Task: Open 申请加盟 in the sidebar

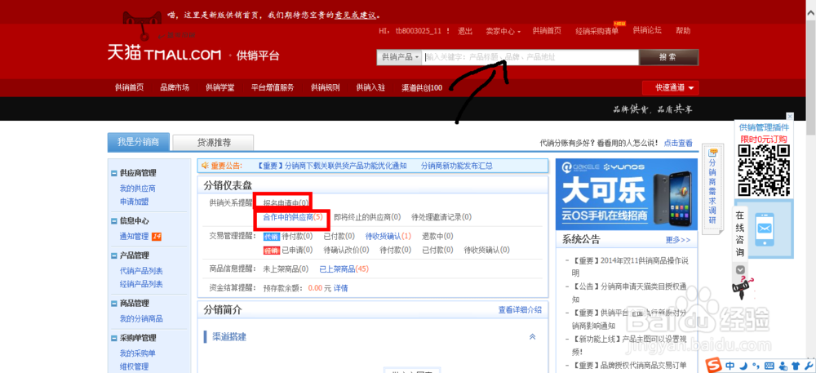Action: 134,202
